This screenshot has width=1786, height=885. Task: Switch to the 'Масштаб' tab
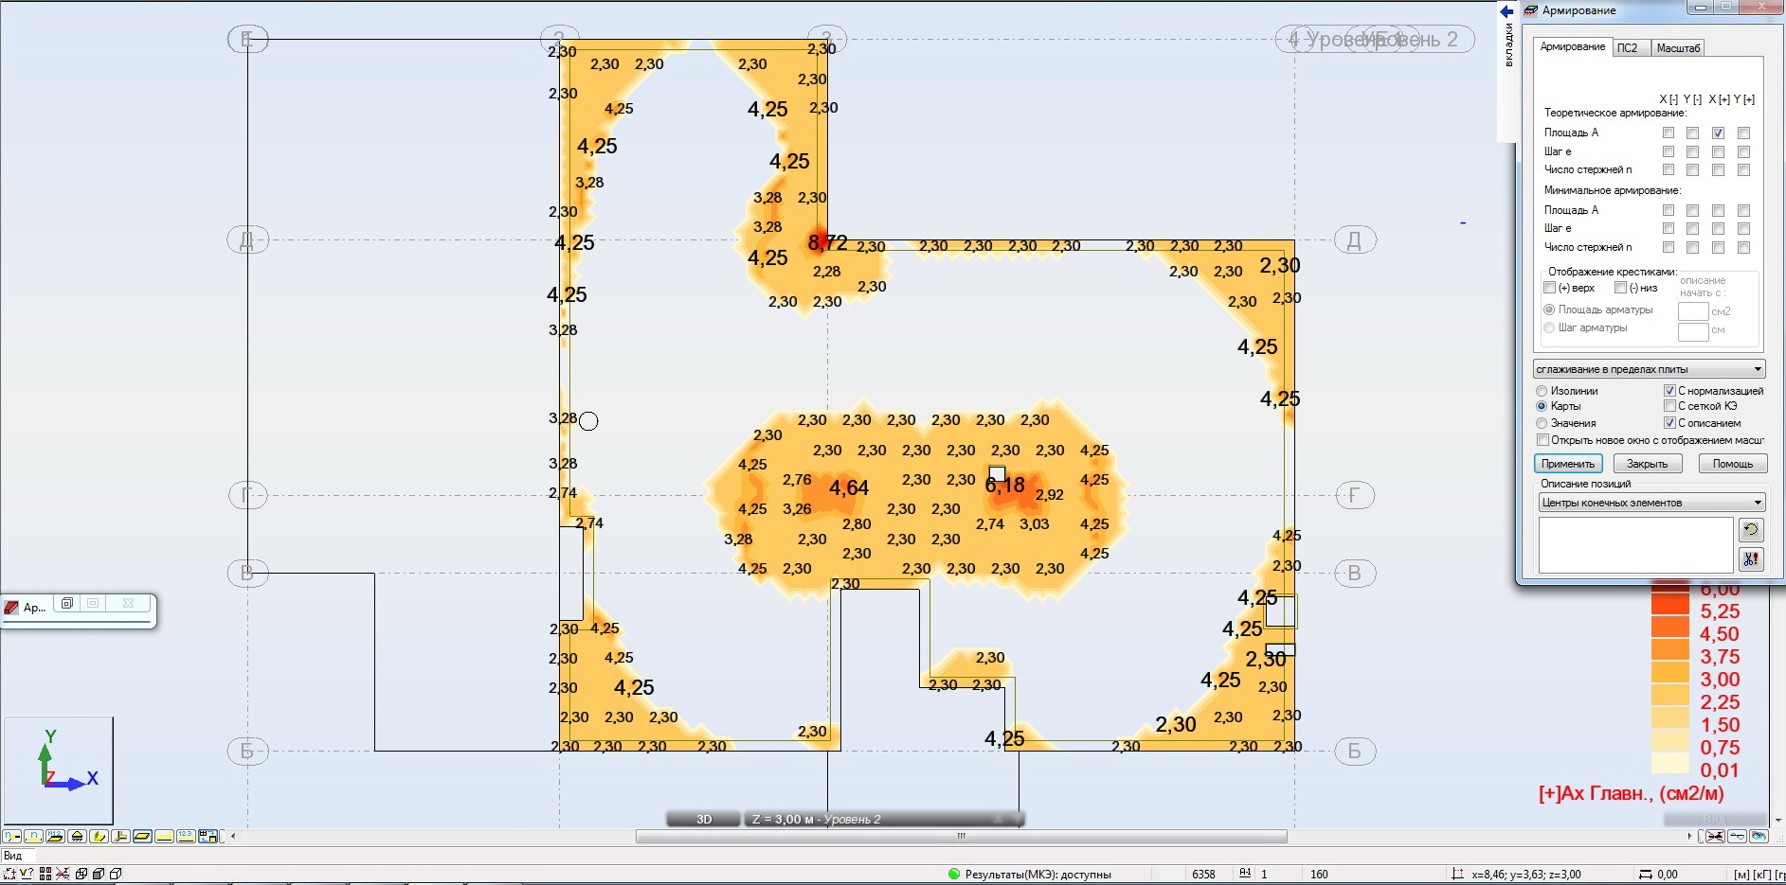click(1678, 48)
